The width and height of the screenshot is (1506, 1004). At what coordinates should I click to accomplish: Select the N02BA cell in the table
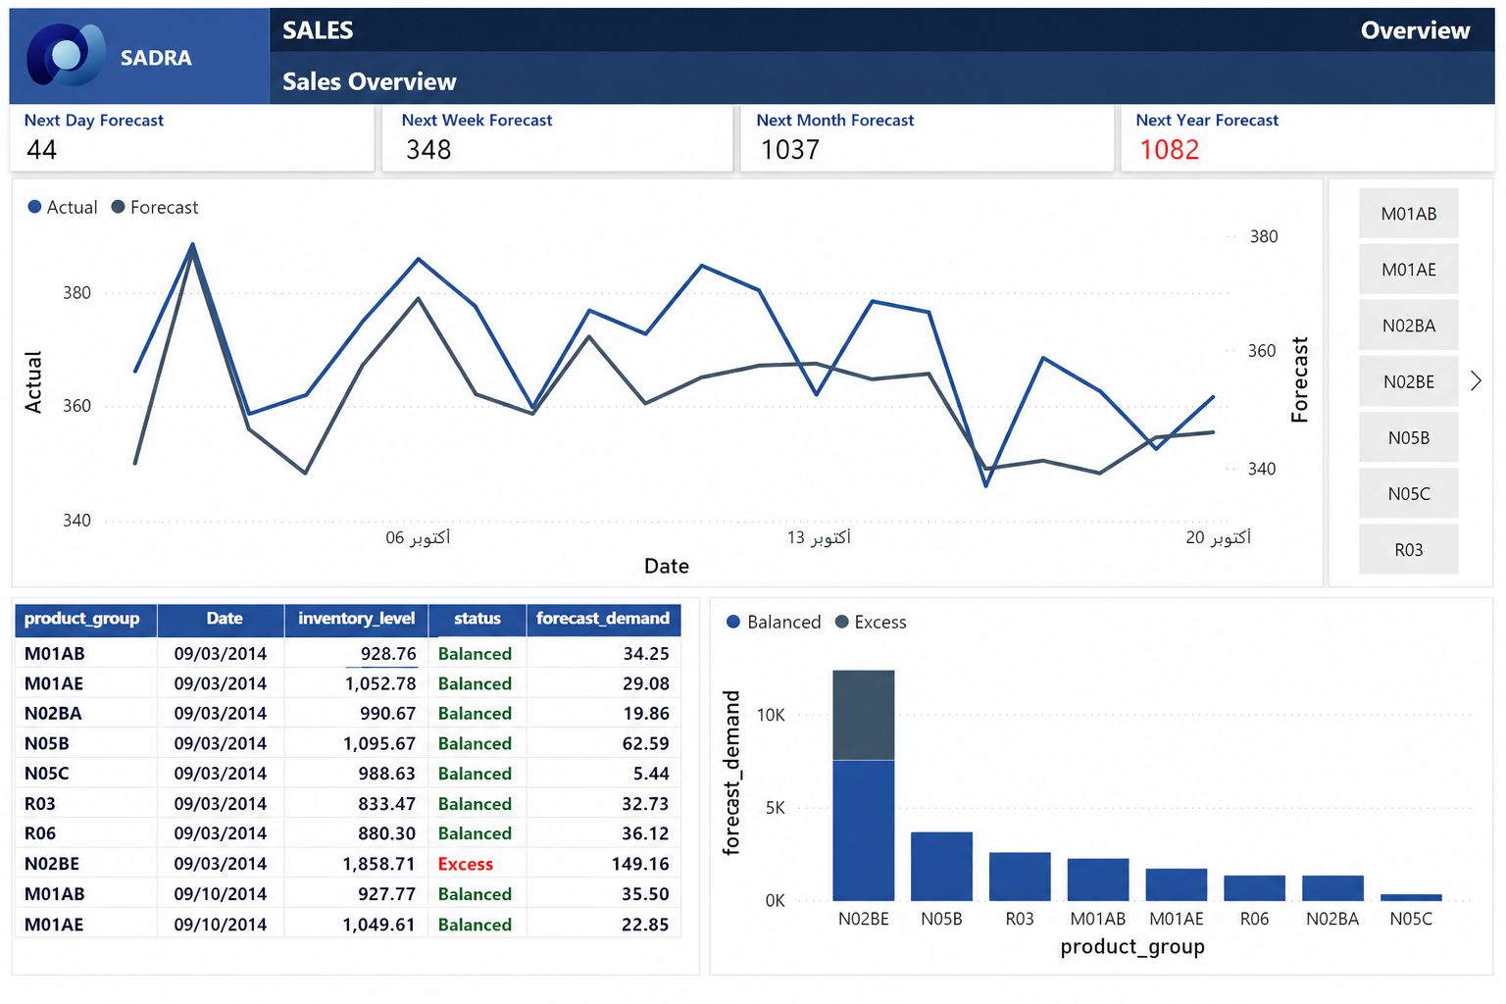[x=53, y=714]
